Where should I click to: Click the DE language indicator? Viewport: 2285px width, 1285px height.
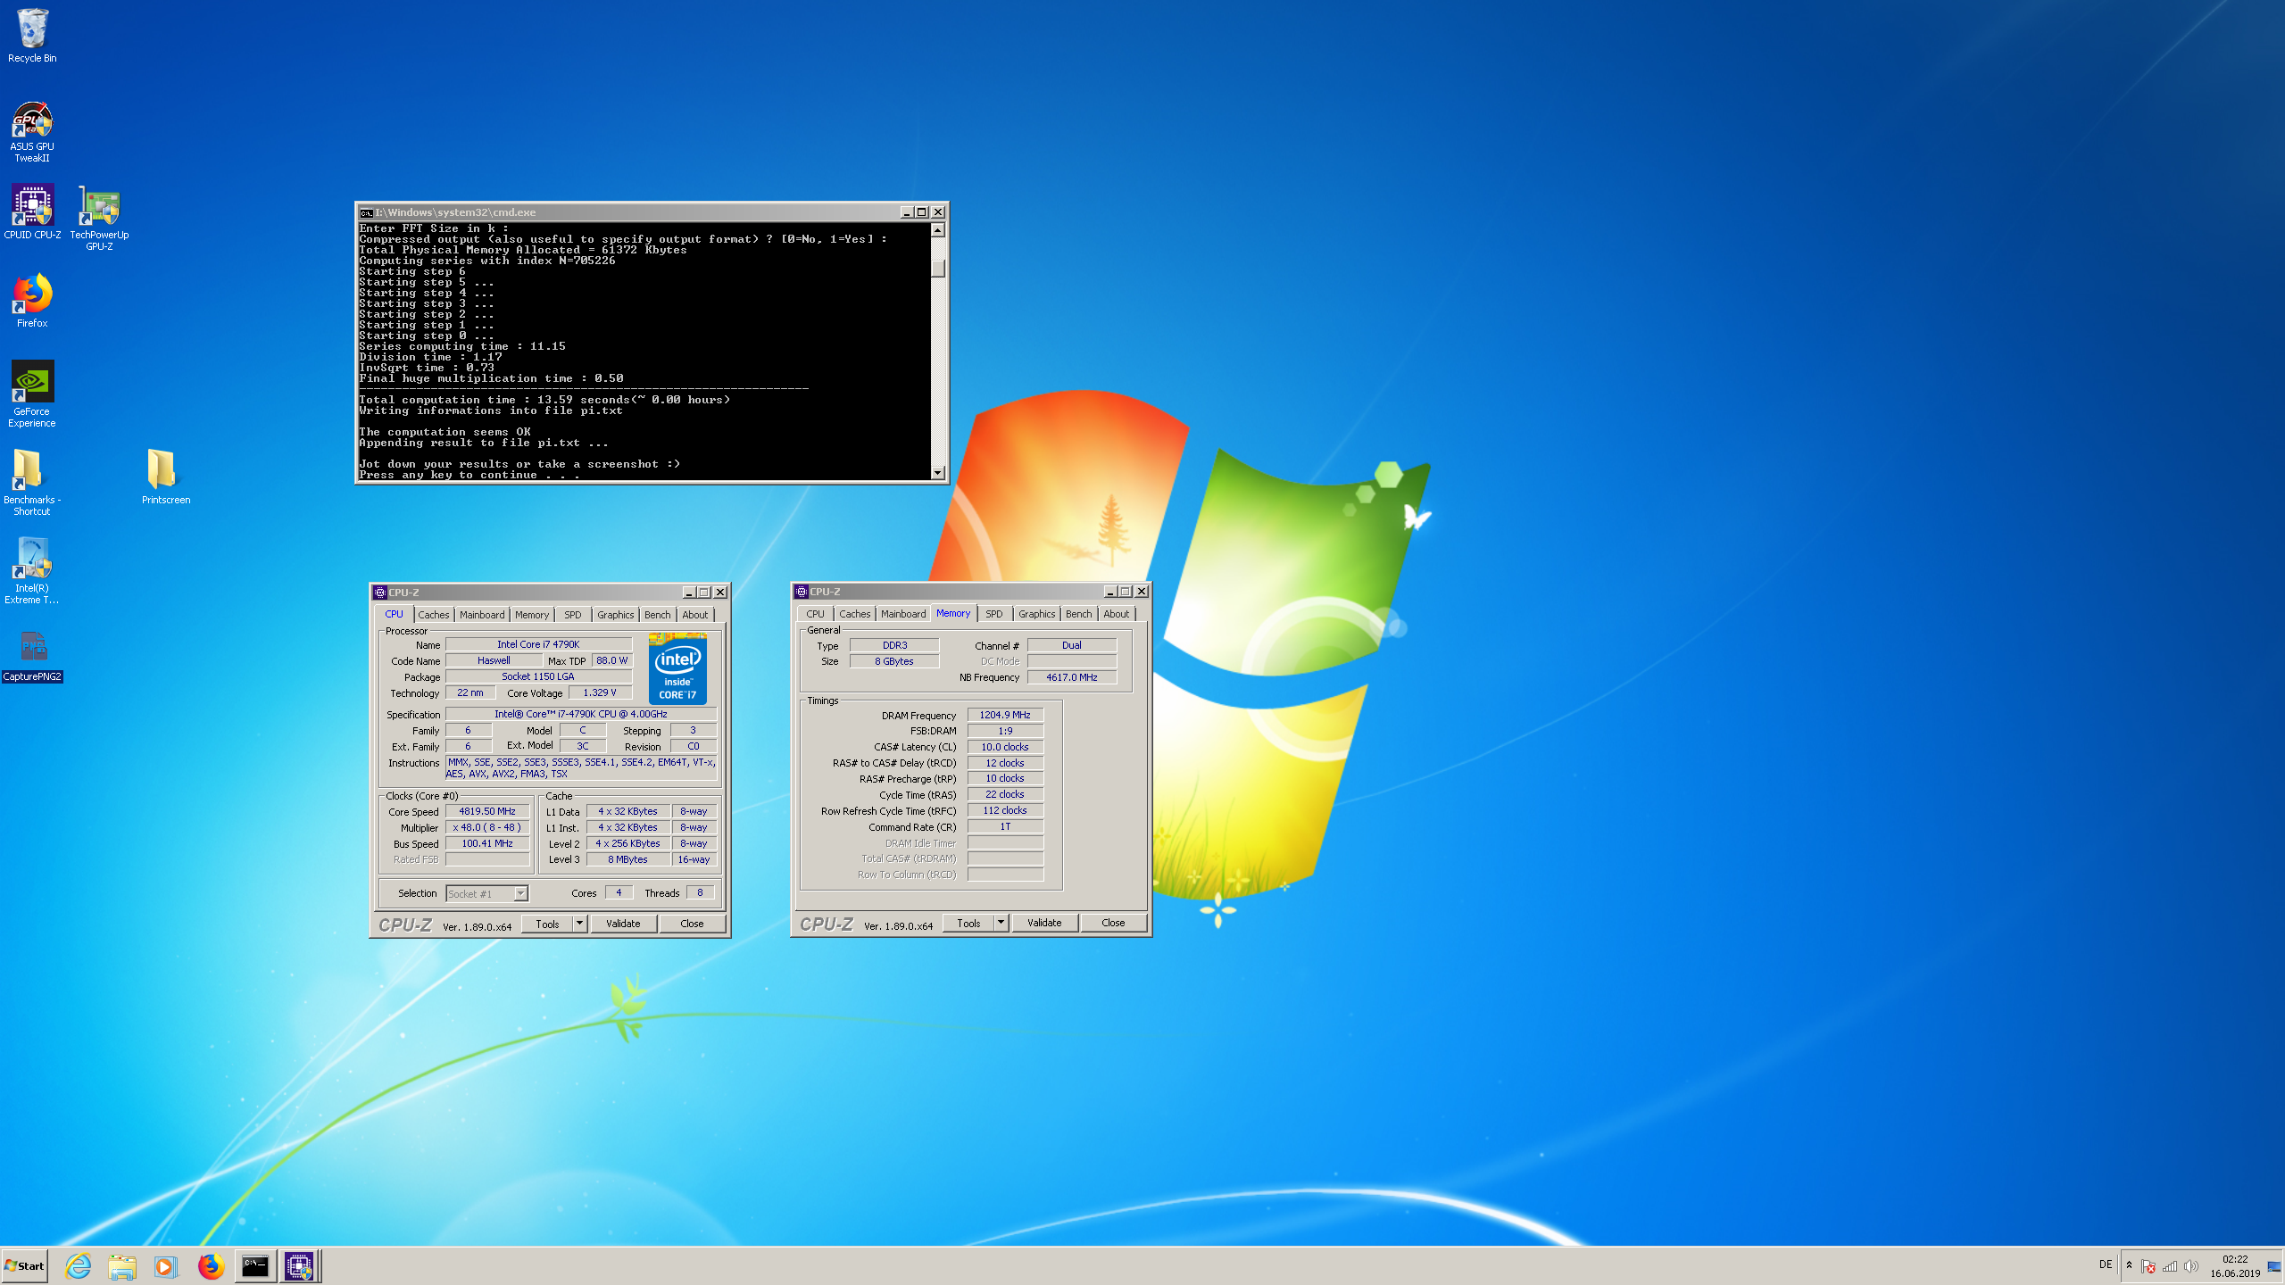click(2106, 1264)
